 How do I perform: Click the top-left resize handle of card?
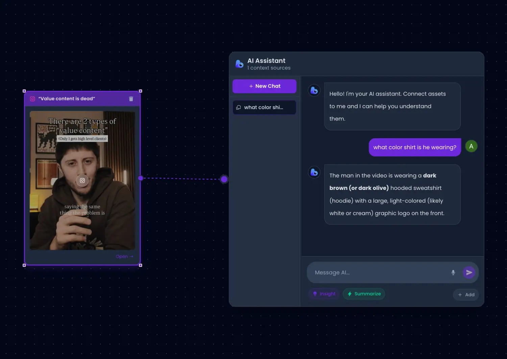click(24, 91)
